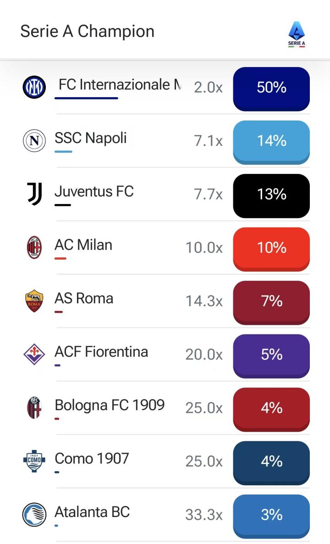
Task: Click the Bologna FC 1909 crest
Action: coord(34,408)
